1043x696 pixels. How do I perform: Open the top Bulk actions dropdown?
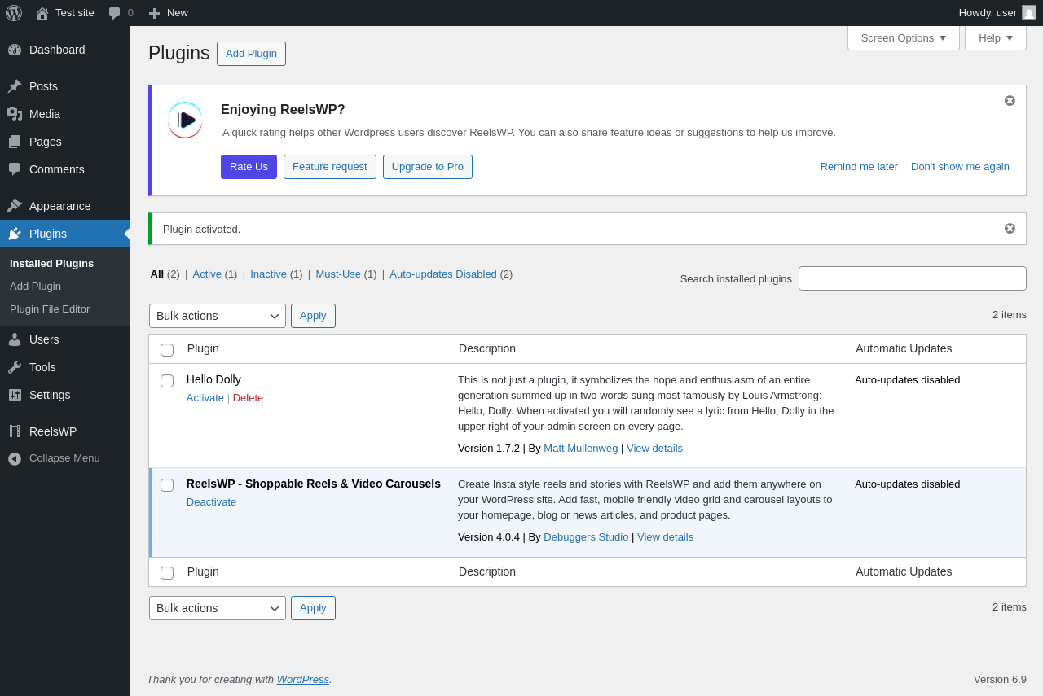click(217, 316)
